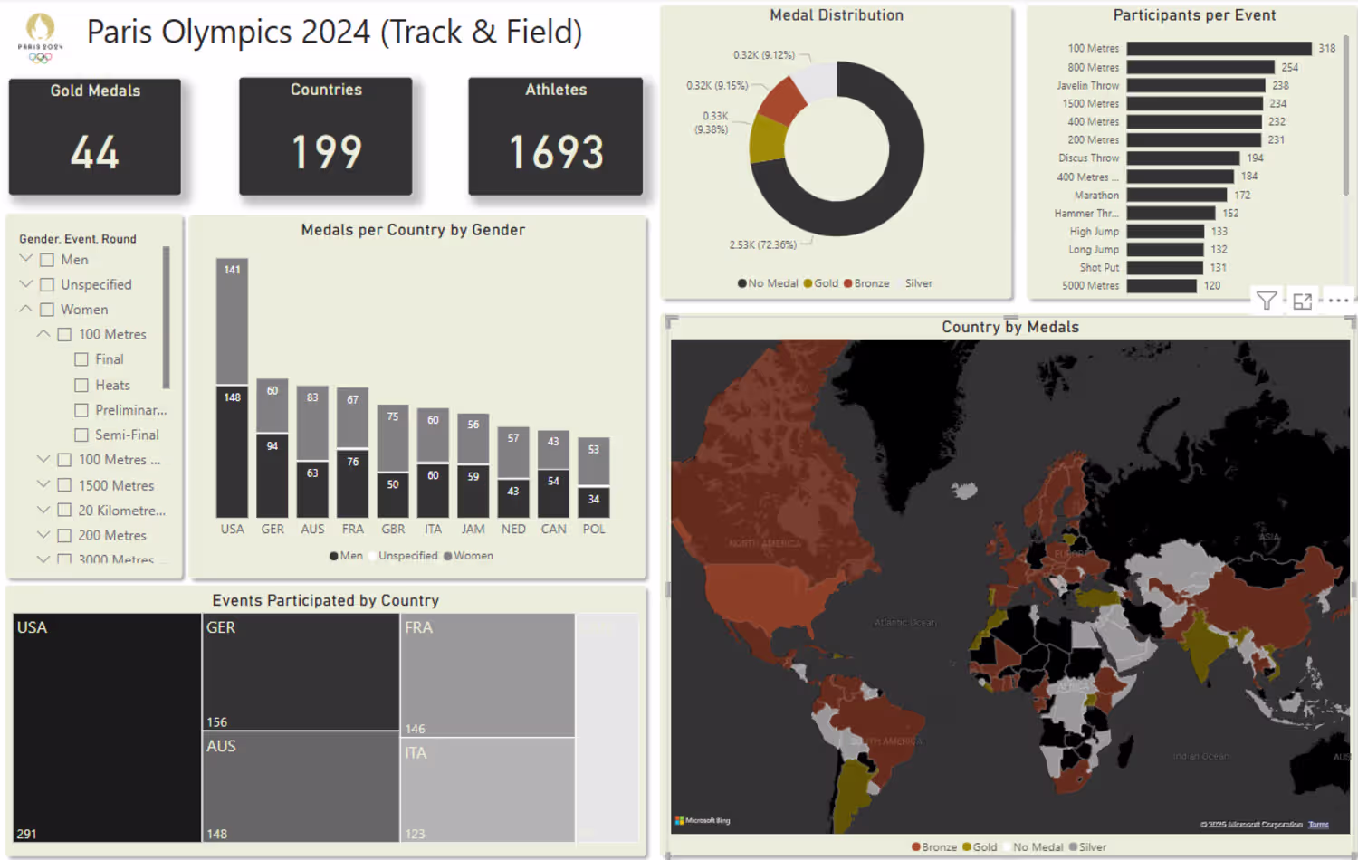Click the Men legend marker in the gender chart

click(x=334, y=556)
